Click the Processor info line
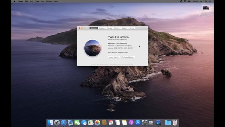This screenshot has height=127, width=225. [120, 46]
